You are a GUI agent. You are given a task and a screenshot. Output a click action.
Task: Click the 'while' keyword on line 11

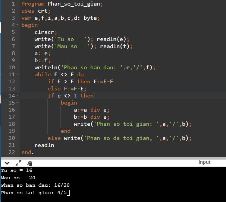point(43,74)
